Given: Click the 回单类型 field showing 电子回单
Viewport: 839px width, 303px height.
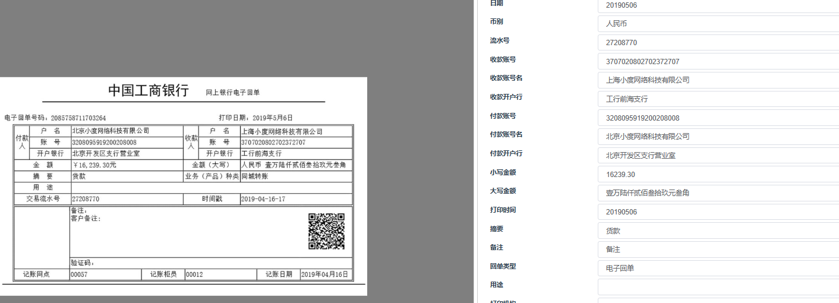Looking at the screenshot, I should pos(718,269).
